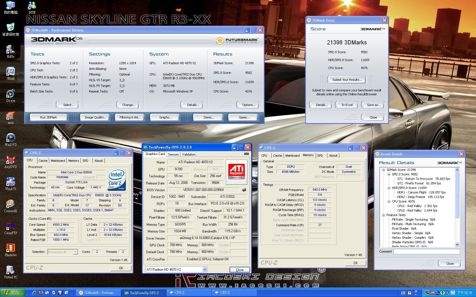Click the GPU-Z screenshot camera icon

tap(246, 154)
